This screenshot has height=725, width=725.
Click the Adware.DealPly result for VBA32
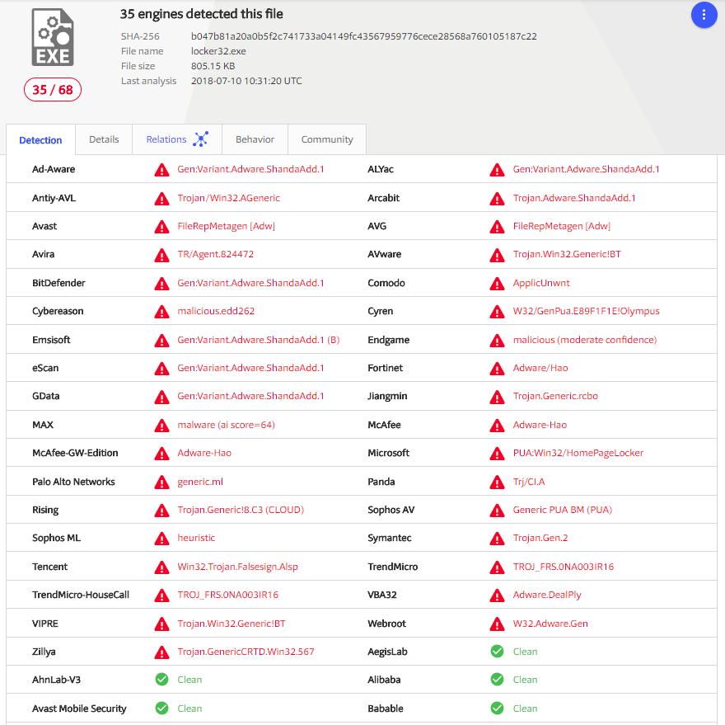click(546, 595)
